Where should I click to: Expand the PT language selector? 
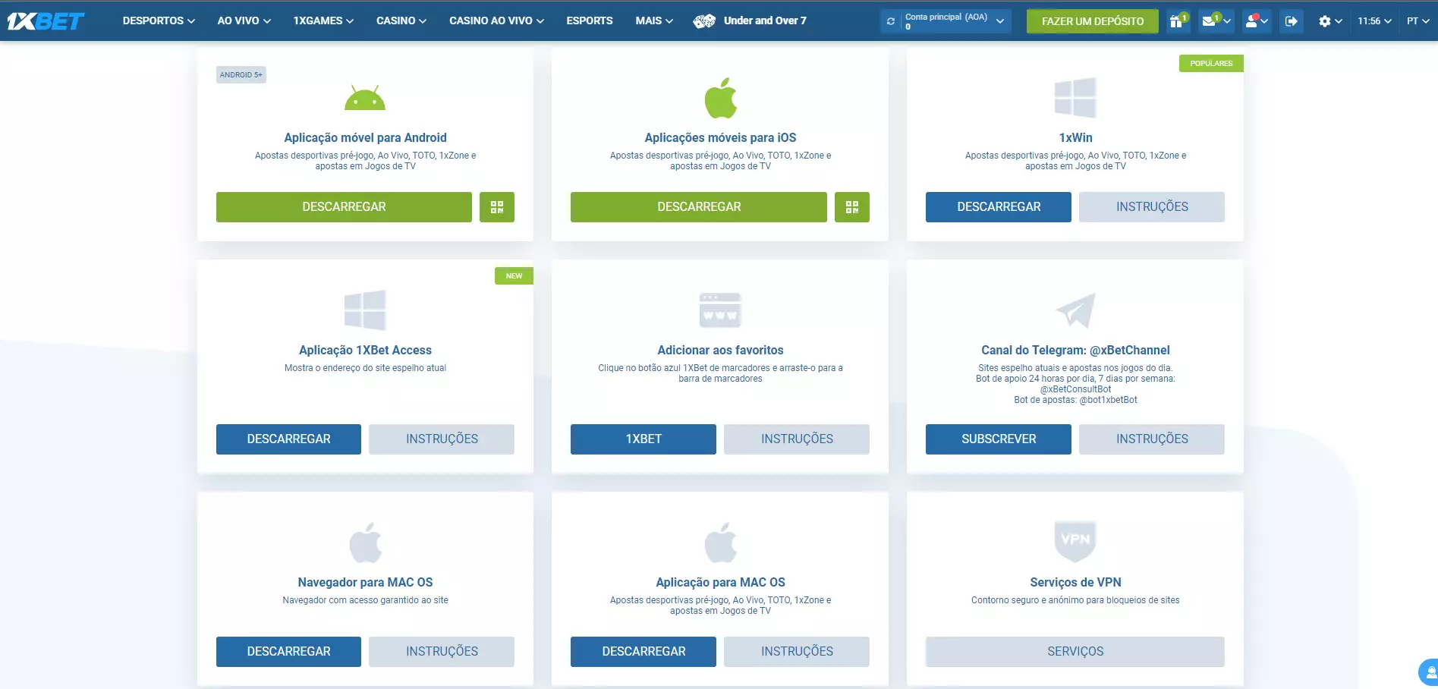(1417, 21)
